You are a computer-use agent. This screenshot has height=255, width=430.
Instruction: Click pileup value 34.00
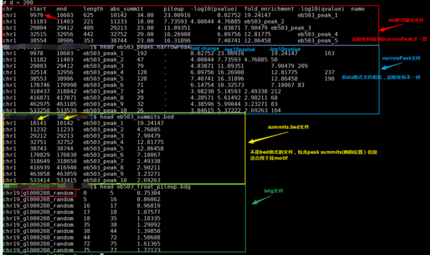click(146, 15)
